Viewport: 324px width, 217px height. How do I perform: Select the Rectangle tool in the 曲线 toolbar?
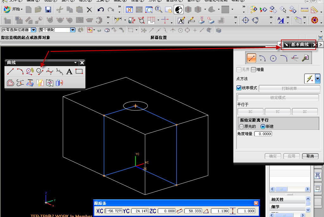pos(79,71)
